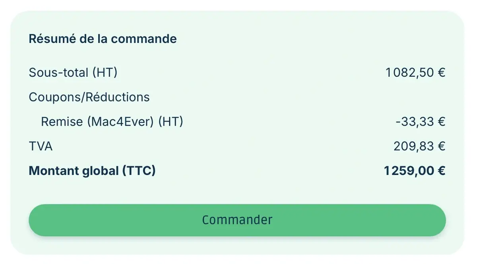Click the 1 082,50 € subtotal amount
Viewport: 477px width, 264px height.
point(415,73)
